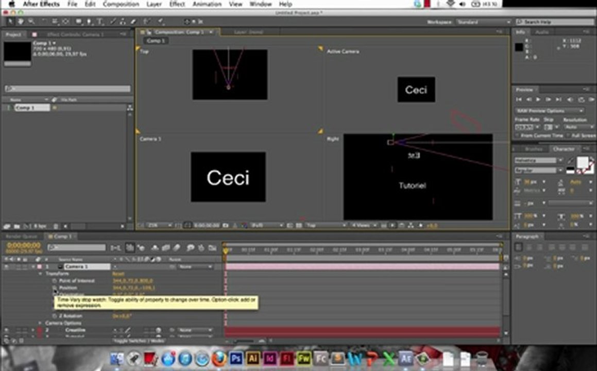Toggle loop playback in the Preview panel
The width and height of the screenshot is (597, 371).
(581, 99)
